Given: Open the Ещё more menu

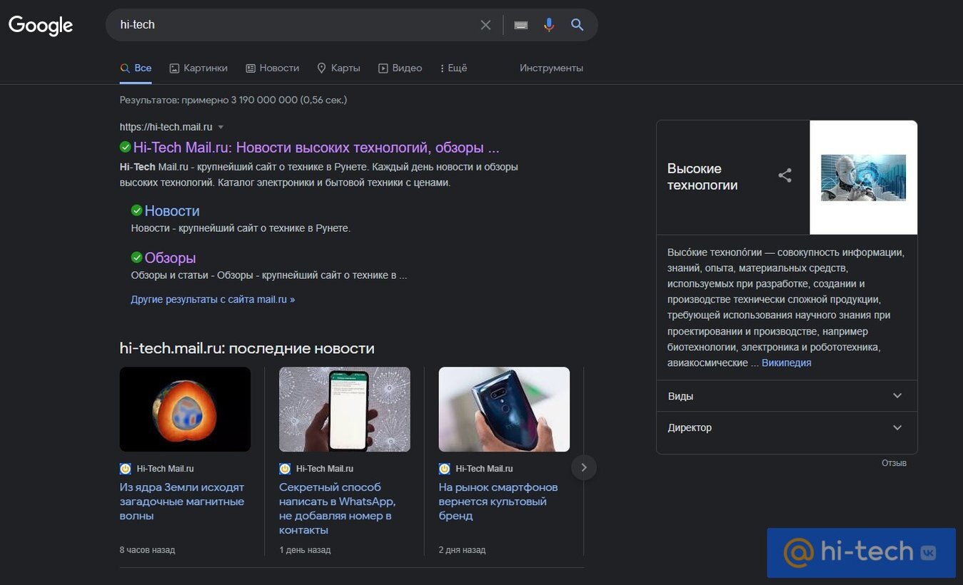Looking at the screenshot, I should coord(453,68).
